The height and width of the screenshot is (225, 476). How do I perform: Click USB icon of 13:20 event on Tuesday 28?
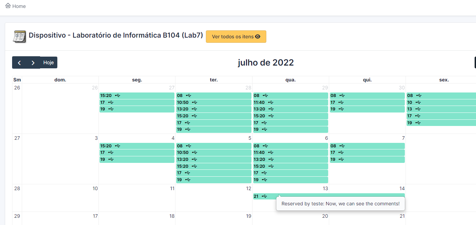pyautogui.click(x=194, y=109)
